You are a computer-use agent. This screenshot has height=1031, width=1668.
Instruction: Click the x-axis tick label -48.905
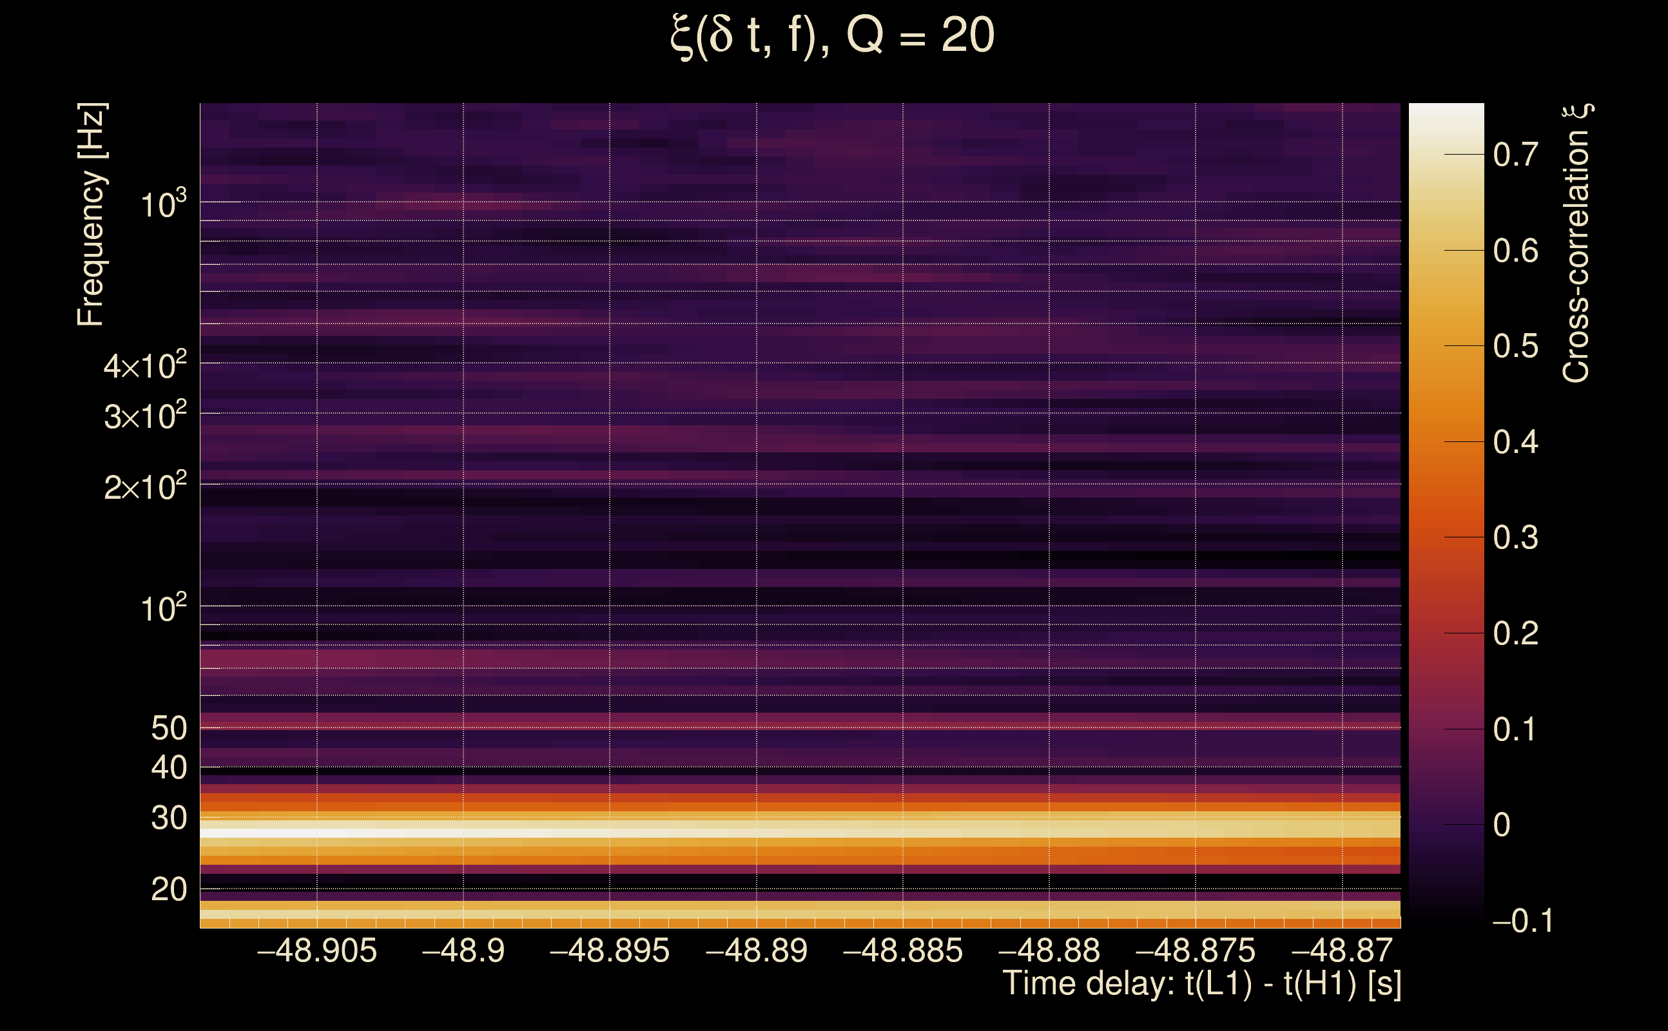coord(316,950)
